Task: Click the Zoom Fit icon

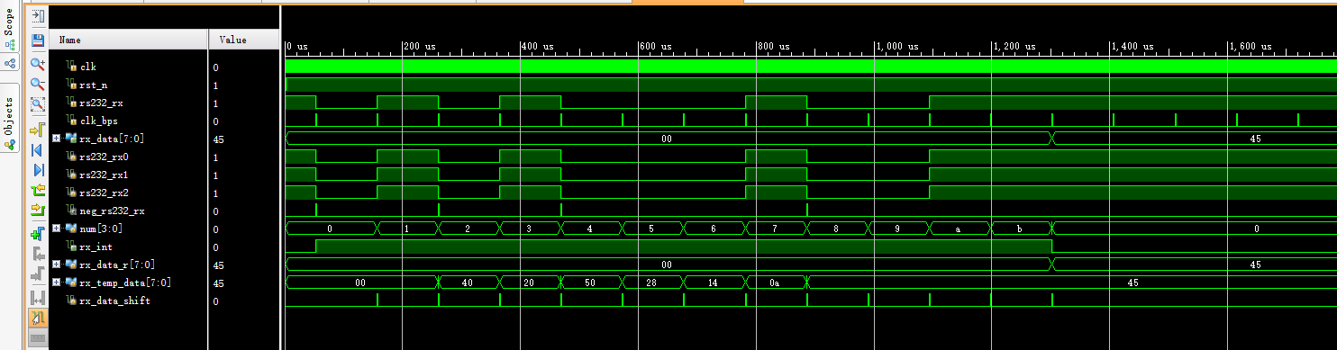Action: pyautogui.click(x=38, y=104)
